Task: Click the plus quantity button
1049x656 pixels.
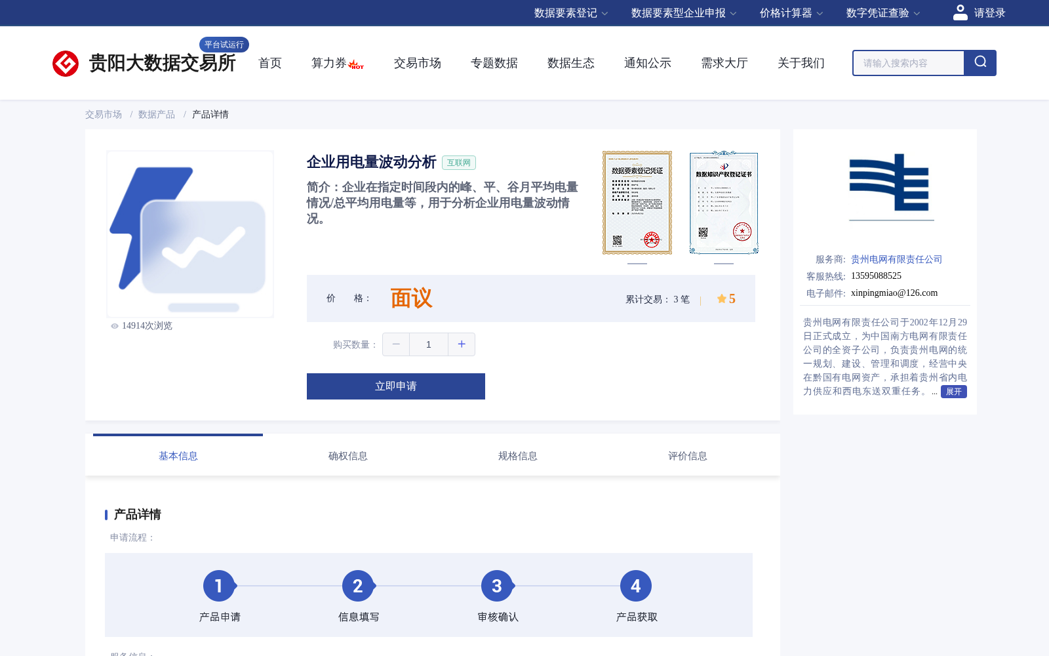Action: [462, 344]
